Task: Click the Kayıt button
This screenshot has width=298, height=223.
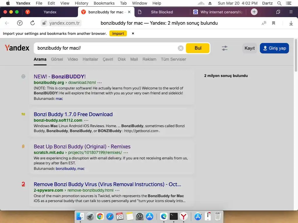Action: point(249,48)
